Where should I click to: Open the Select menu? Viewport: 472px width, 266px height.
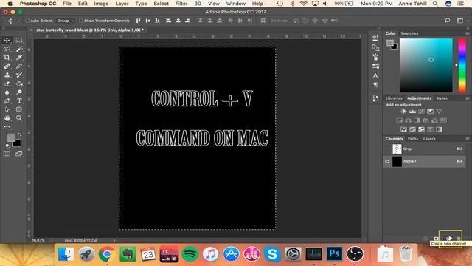tap(161, 4)
